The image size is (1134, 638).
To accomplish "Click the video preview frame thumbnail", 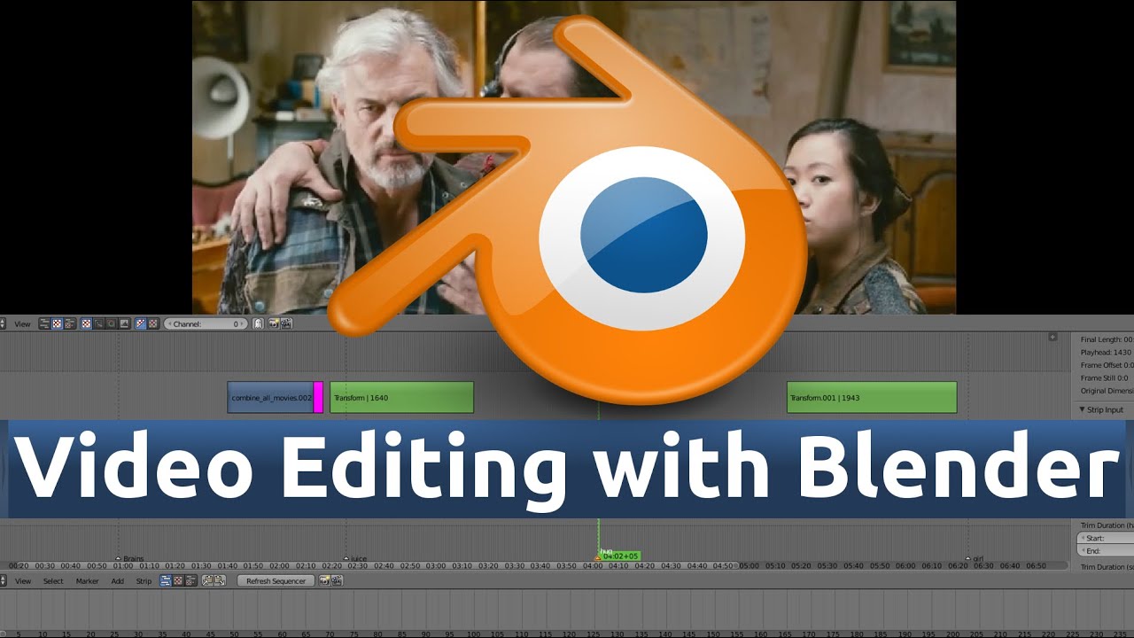I will [574, 157].
